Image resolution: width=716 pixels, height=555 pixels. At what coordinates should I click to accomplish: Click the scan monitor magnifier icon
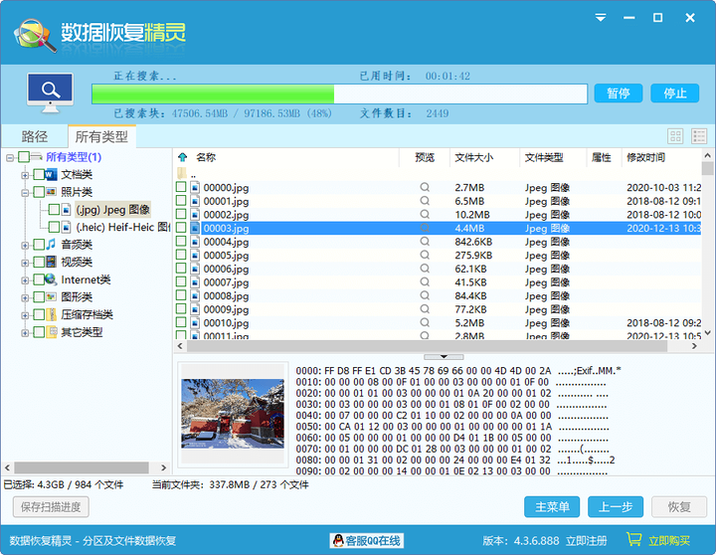click(x=51, y=92)
